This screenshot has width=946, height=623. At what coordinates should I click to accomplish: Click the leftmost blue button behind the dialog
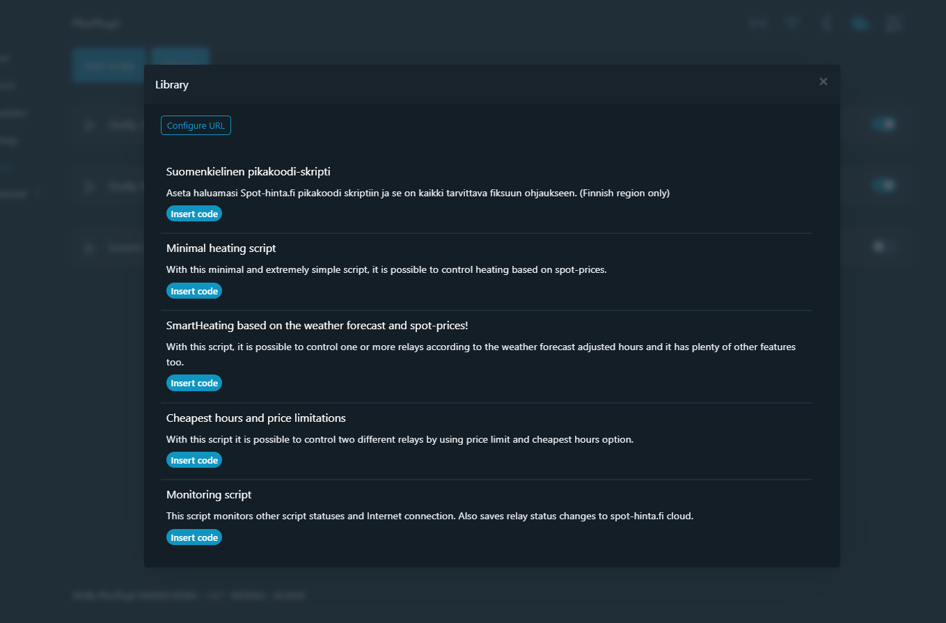(x=109, y=65)
